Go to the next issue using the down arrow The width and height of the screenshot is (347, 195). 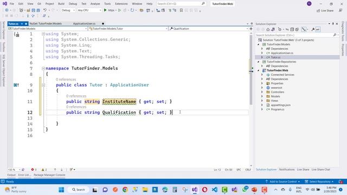(x=61, y=170)
